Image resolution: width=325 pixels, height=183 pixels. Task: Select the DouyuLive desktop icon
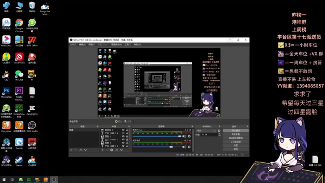[x=6, y=127]
